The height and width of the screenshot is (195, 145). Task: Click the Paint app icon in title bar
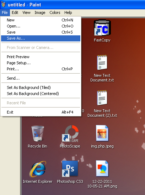point(3,4)
